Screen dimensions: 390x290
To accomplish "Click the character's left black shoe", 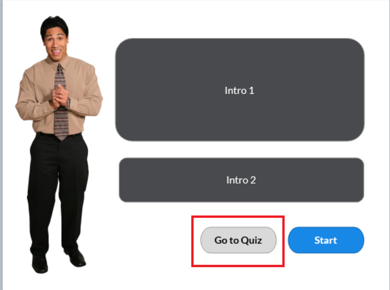I will pos(40,264).
